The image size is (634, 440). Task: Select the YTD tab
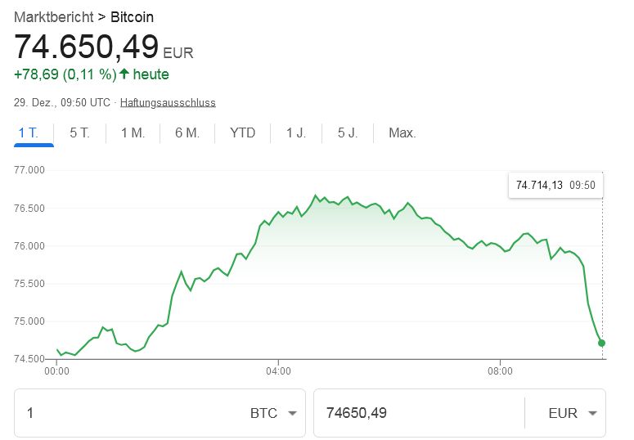pyautogui.click(x=242, y=133)
